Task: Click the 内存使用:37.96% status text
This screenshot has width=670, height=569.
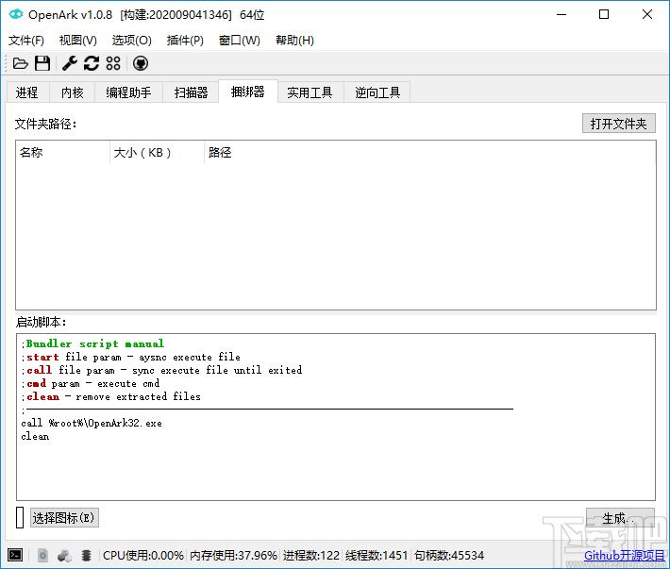Action: click(233, 556)
